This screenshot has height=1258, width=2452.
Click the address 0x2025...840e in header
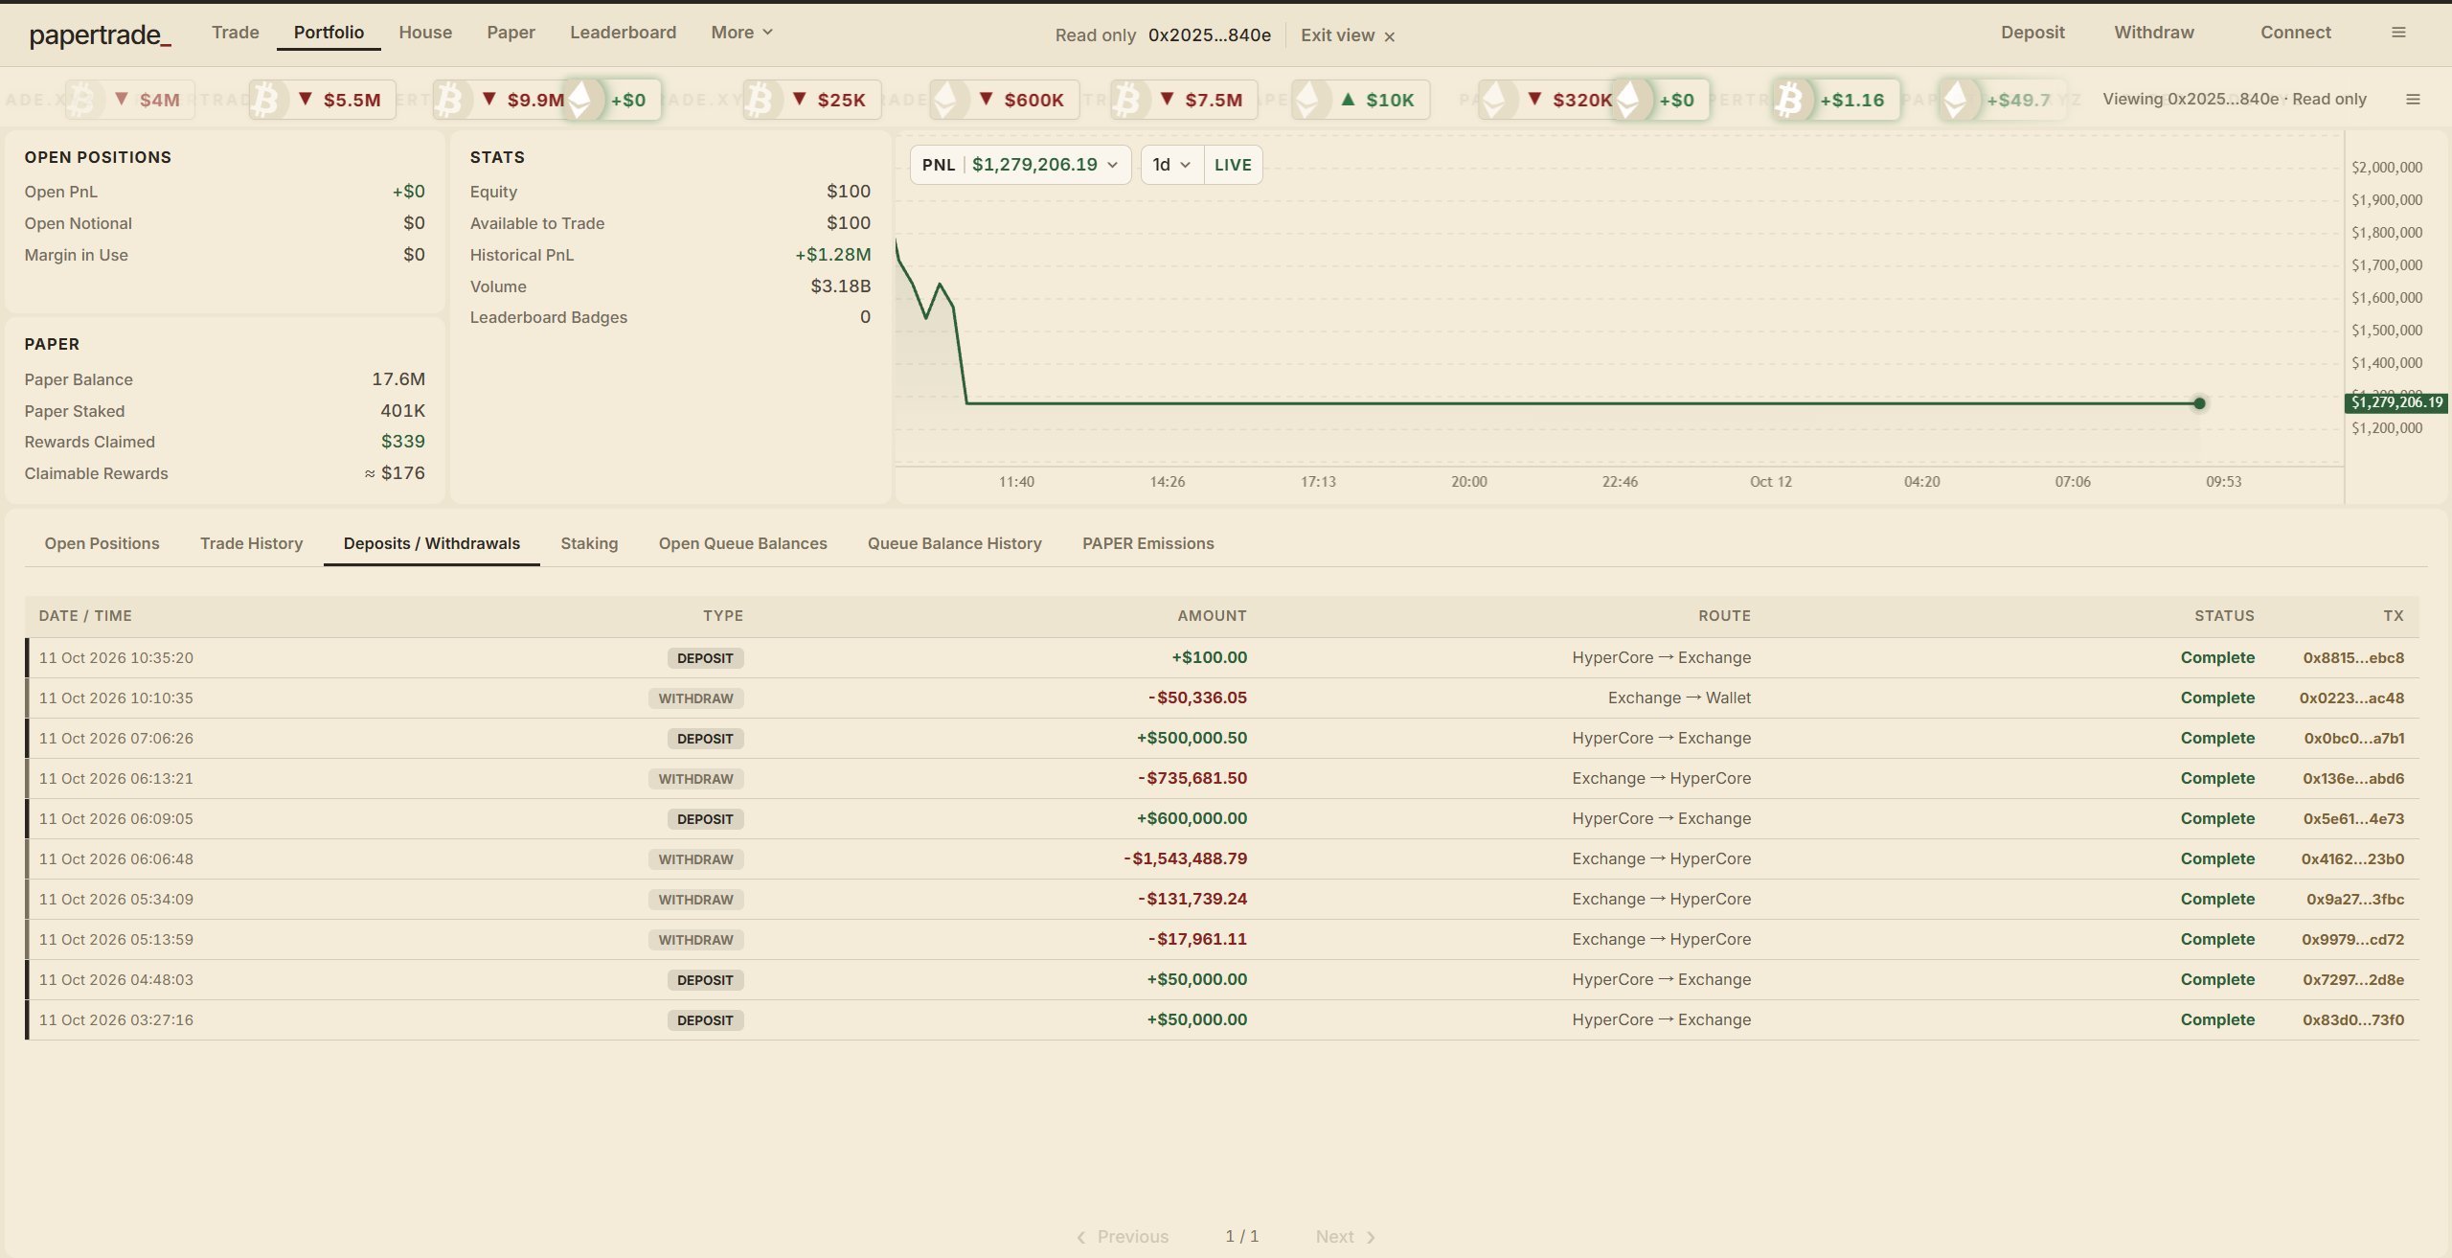click(1209, 35)
